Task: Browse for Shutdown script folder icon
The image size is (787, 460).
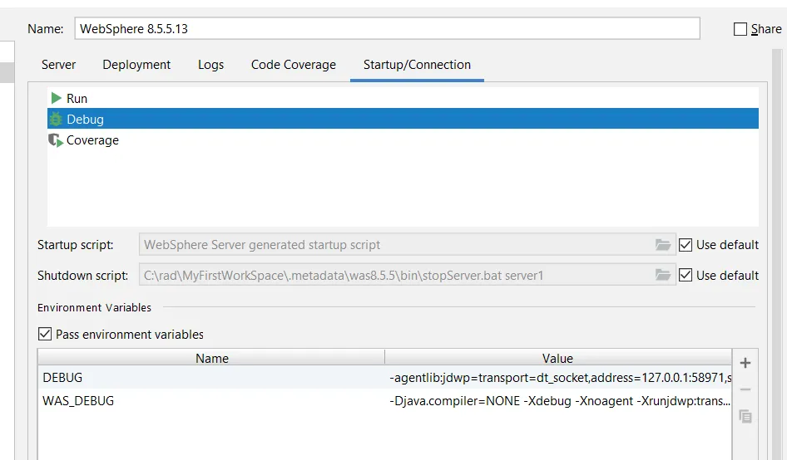Action: tap(662, 275)
